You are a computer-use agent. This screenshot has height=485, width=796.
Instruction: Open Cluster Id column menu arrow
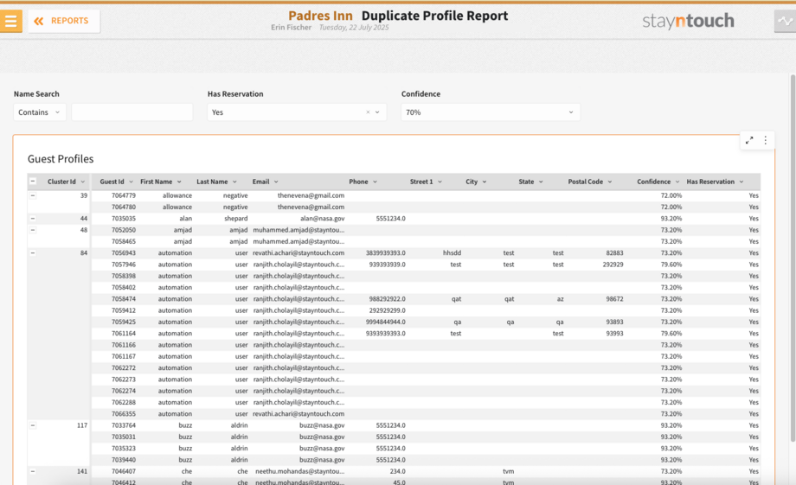83,182
